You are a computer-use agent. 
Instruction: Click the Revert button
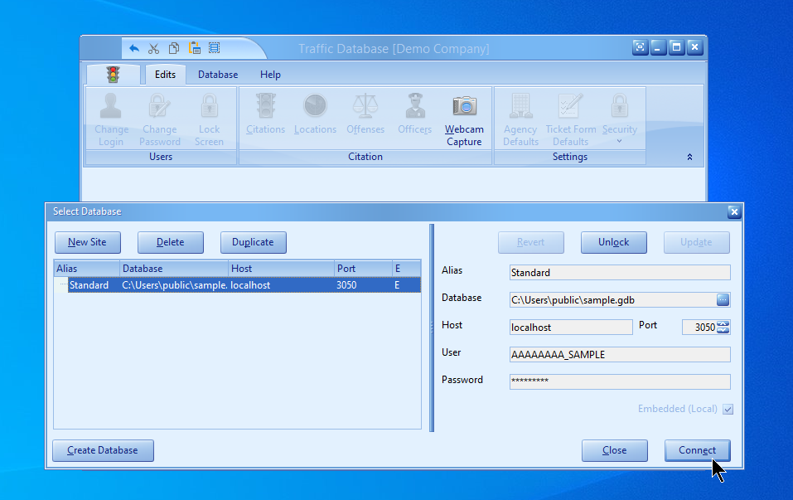tap(530, 242)
